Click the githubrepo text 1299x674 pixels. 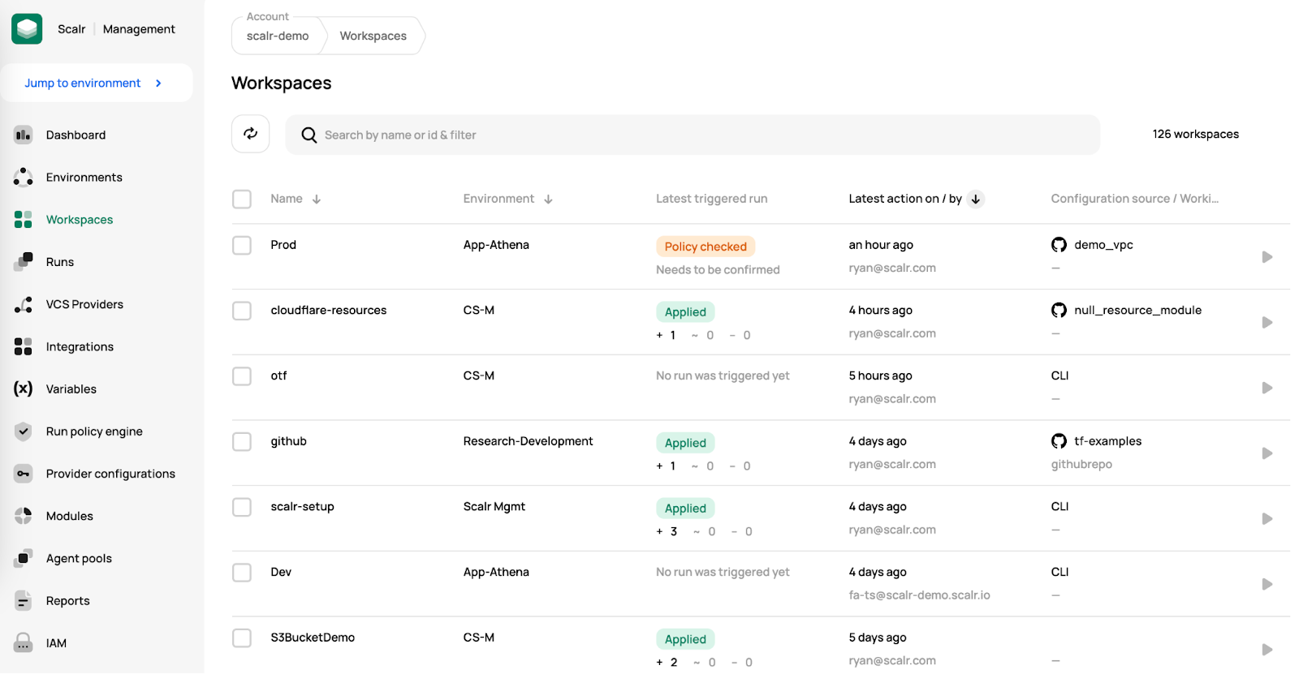click(x=1081, y=464)
